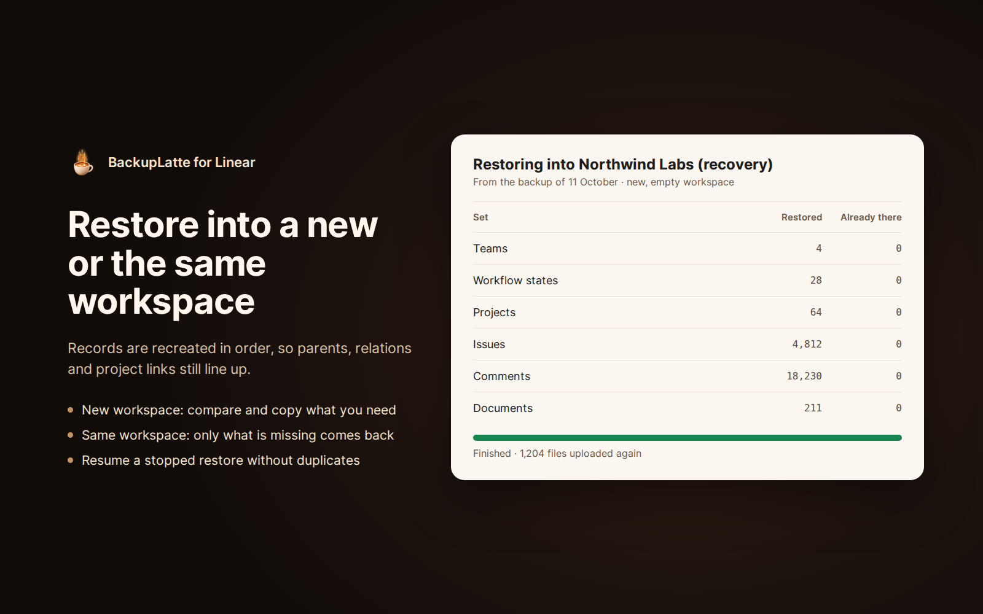This screenshot has width=983, height=614.
Task: Select the 'Workflow states' row label
Action: [x=515, y=281]
